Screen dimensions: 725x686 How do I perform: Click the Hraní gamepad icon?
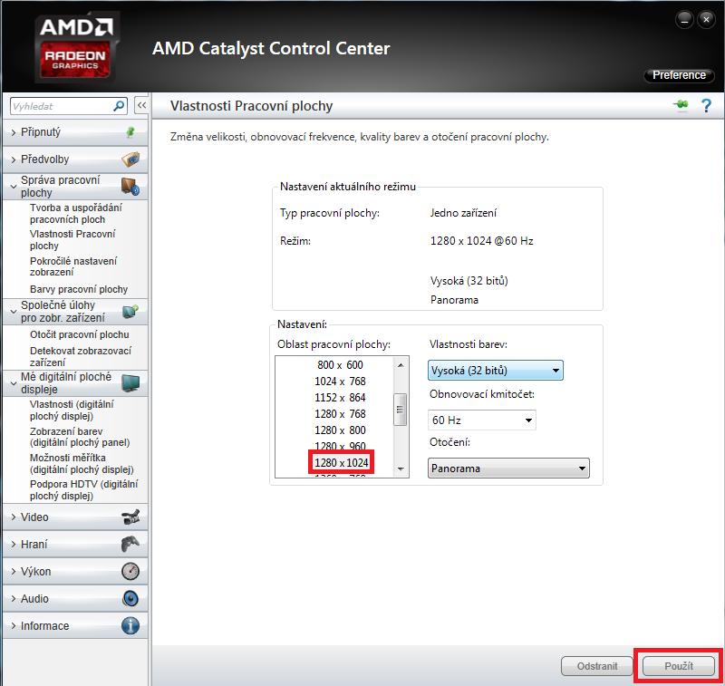[x=130, y=544]
